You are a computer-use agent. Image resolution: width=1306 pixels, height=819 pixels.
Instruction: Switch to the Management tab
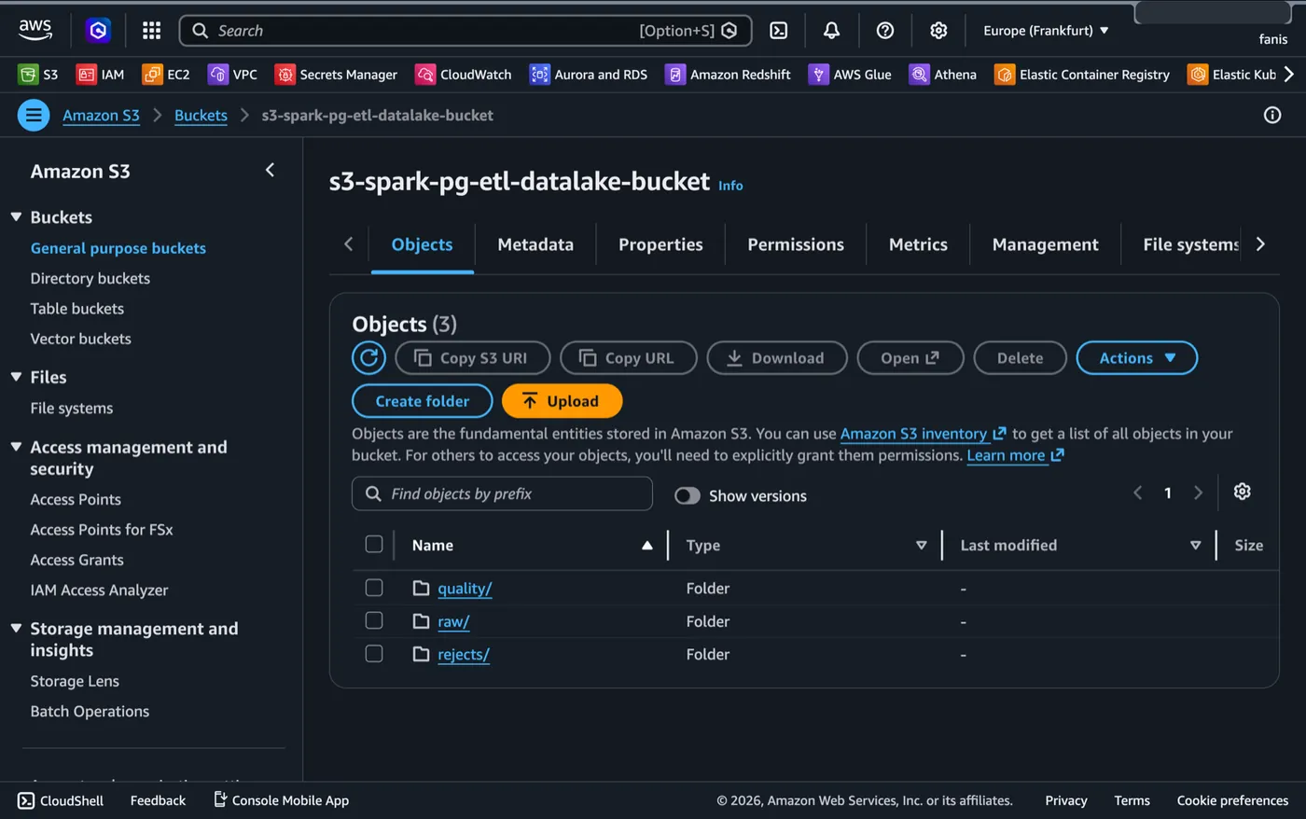1045,244
